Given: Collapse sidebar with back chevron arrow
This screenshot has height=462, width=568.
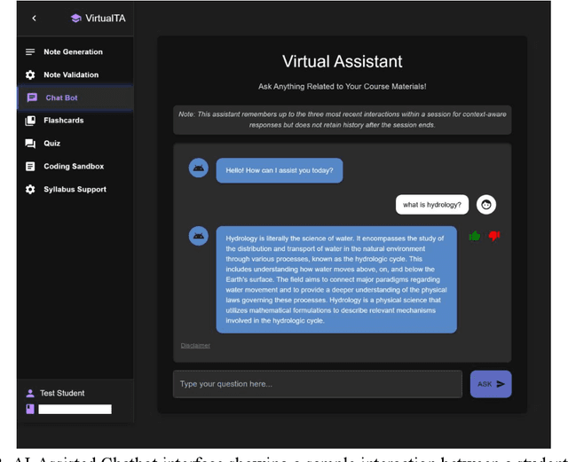Looking at the screenshot, I should (34, 18).
